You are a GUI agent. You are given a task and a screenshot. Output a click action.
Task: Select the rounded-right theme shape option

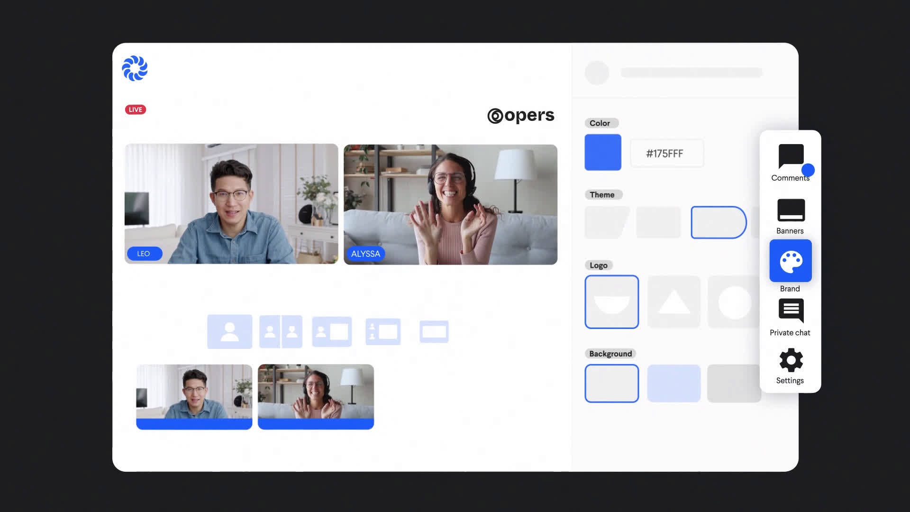tap(718, 222)
